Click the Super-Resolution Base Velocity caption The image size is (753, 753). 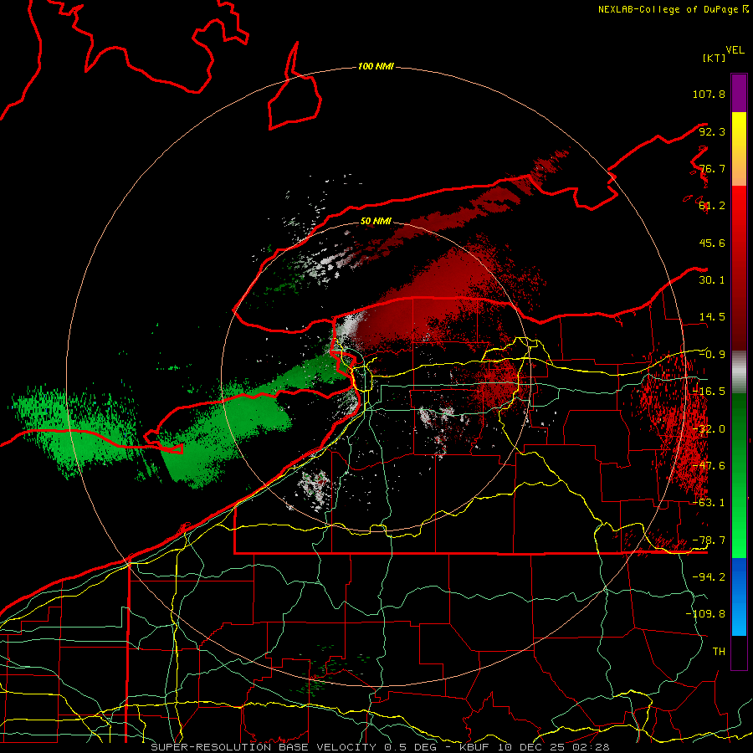[x=380, y=747]
